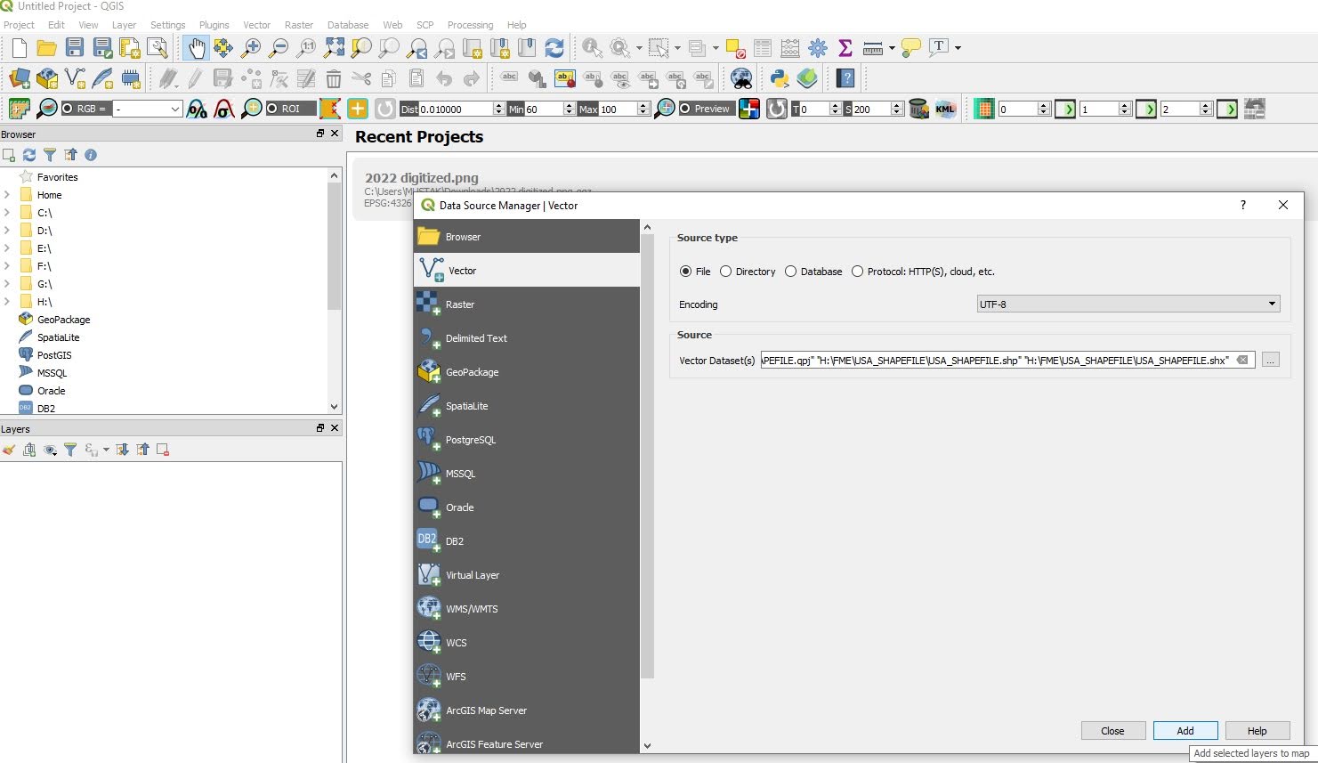The height and width of the screenshot is (763, 1318).
Task: Click the Vector Dataset(s) path field
Action: 997,361
